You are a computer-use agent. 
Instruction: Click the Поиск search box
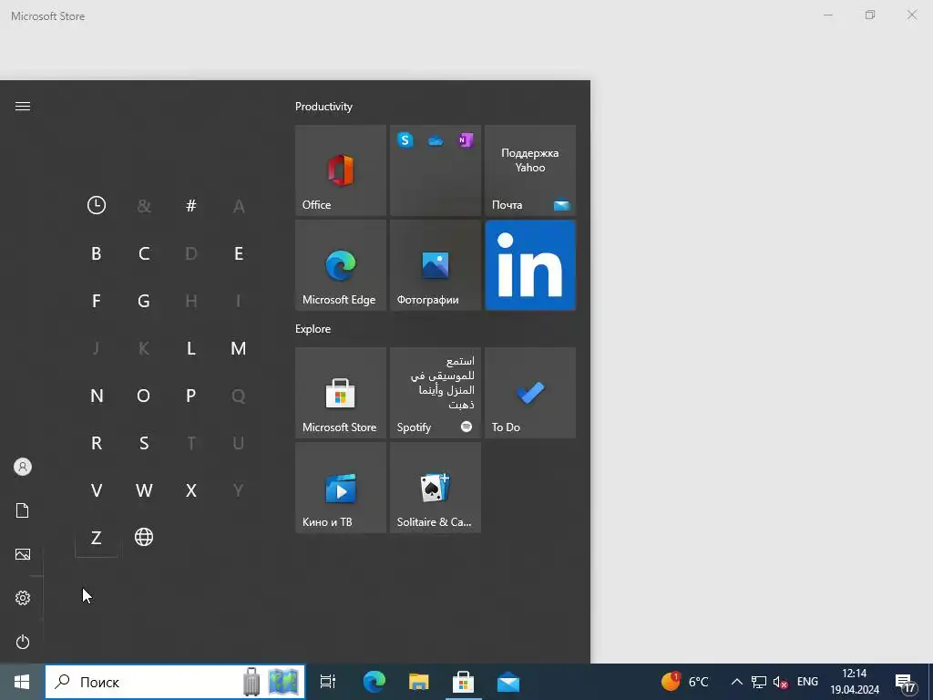tap(175, 682)
